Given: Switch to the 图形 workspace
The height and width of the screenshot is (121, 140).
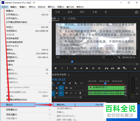Looking at the screenshot, I should [82, 12].
